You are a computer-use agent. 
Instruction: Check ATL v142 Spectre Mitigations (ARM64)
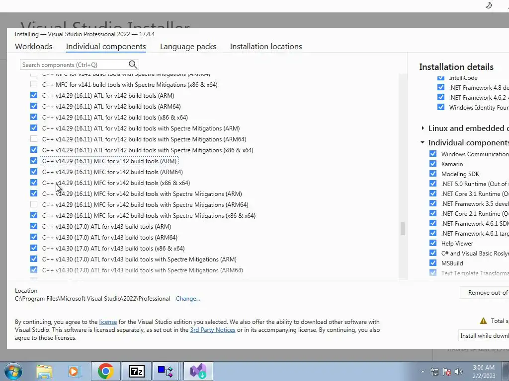34,139
